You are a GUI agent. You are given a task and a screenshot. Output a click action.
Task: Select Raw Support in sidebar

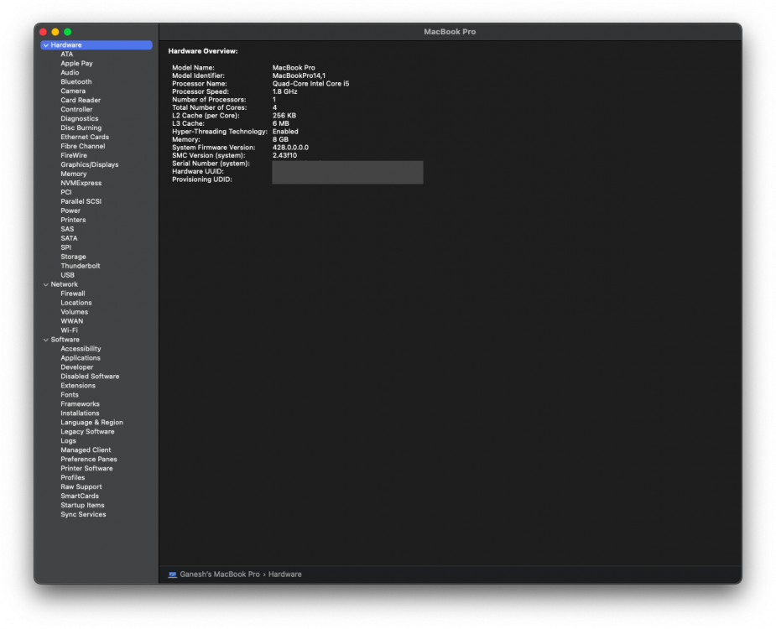click(81, 487)
